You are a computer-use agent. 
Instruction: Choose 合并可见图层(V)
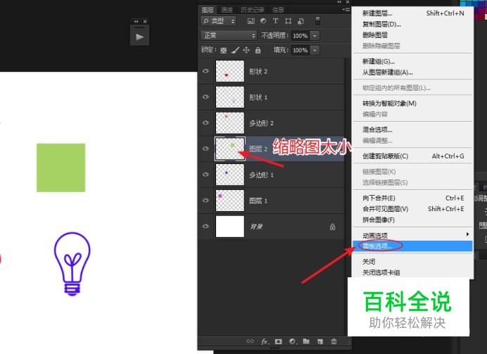[x=412, y=209]
